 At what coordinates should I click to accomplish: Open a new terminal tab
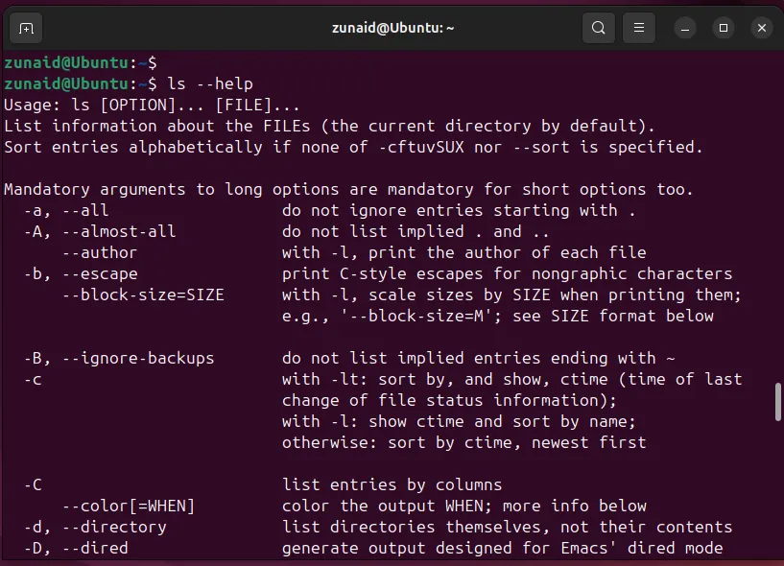(25, 28)
